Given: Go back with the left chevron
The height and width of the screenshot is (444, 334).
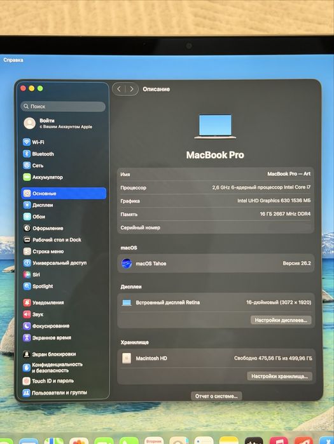Looking at the screenshot, I should (119, 89).
